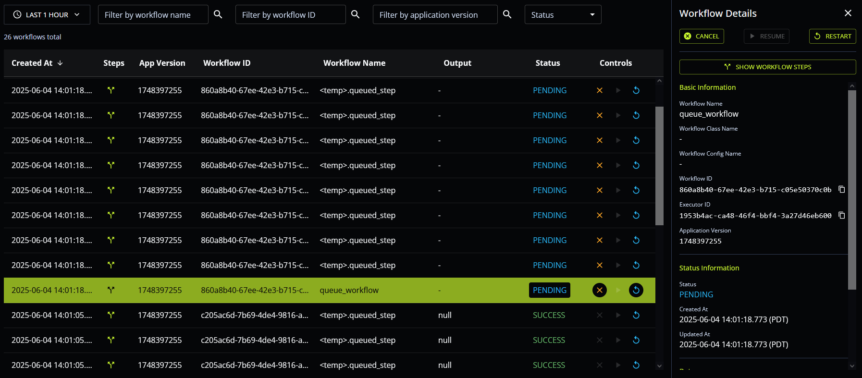Click the Created At timestamp in details
Screen dimensions: 862x378
pyautogui.click(x=734, y=319)
